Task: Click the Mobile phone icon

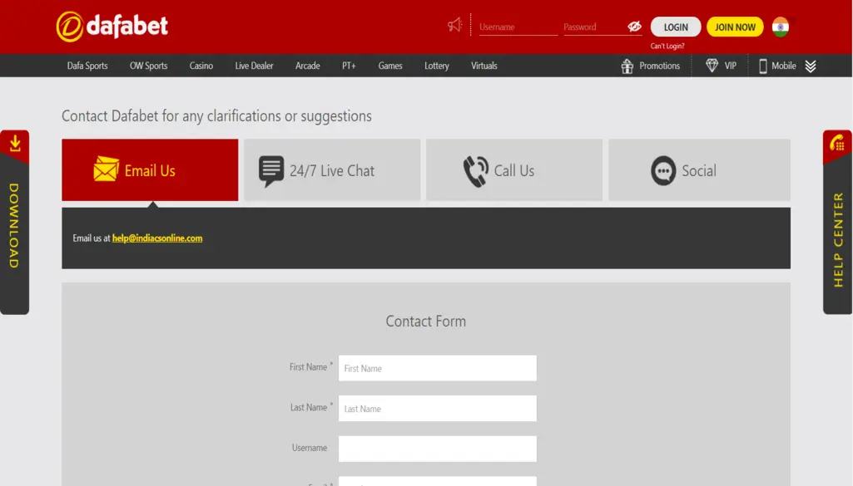Action: point(762,66)
